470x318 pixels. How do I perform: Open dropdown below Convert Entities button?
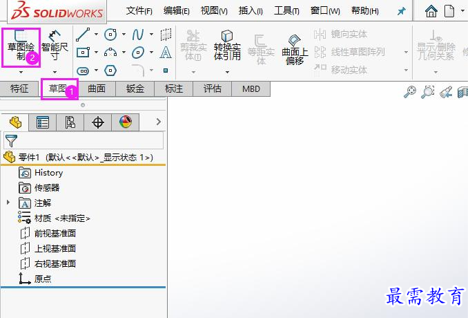227,72
